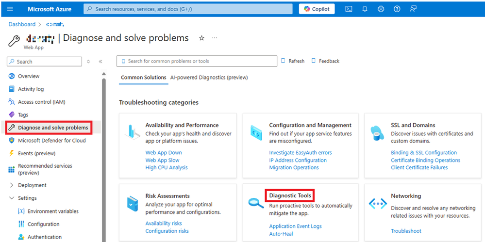Open the Web App Slow link
This screenshot has width=485, height=242.
pyautogui.click(x=162, y=160)
